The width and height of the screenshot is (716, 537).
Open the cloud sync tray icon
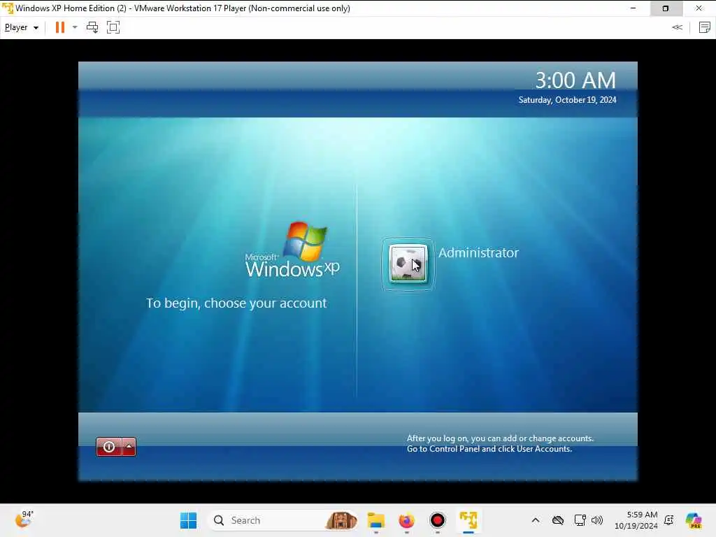tap(557, 520)
